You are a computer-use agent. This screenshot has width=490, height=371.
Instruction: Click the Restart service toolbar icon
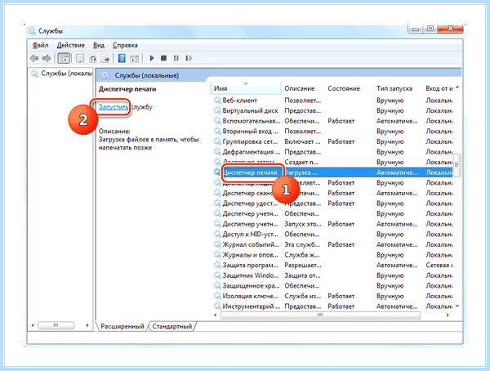(x=189, y=58)
